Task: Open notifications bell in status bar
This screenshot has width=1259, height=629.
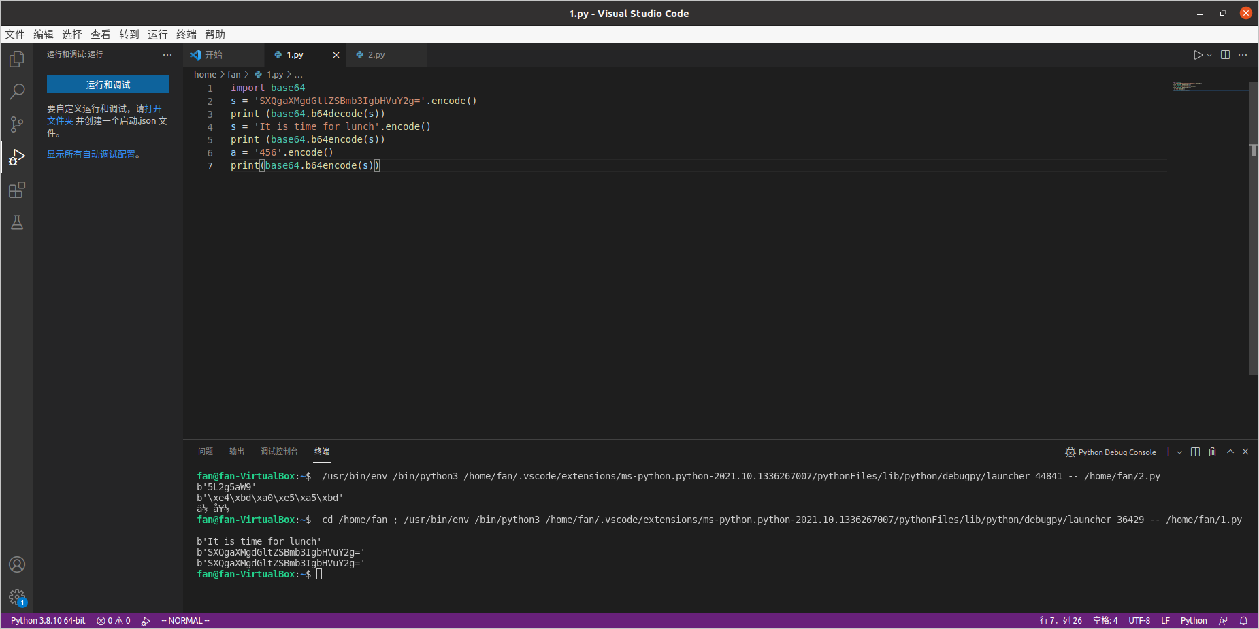Action: [x=1243, y=621]
